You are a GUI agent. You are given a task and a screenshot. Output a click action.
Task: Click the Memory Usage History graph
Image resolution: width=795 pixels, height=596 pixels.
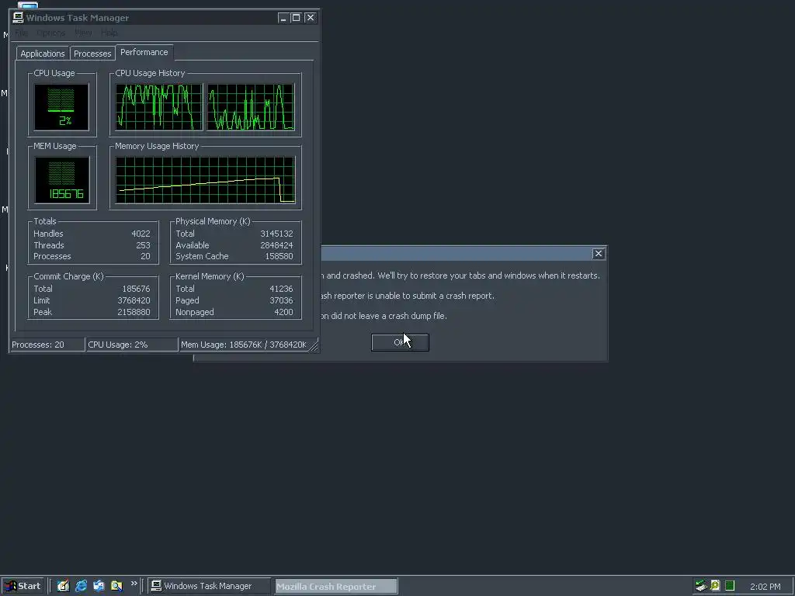pos(205,180)
